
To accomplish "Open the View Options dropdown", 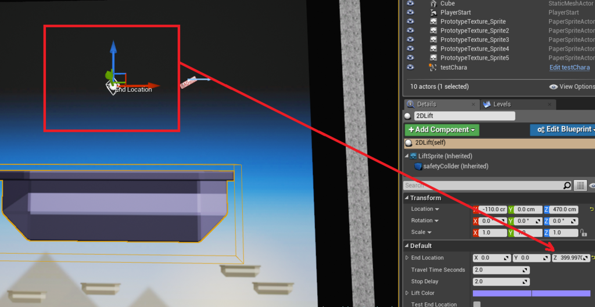I will pyautogui.click(x=572, y=87).
